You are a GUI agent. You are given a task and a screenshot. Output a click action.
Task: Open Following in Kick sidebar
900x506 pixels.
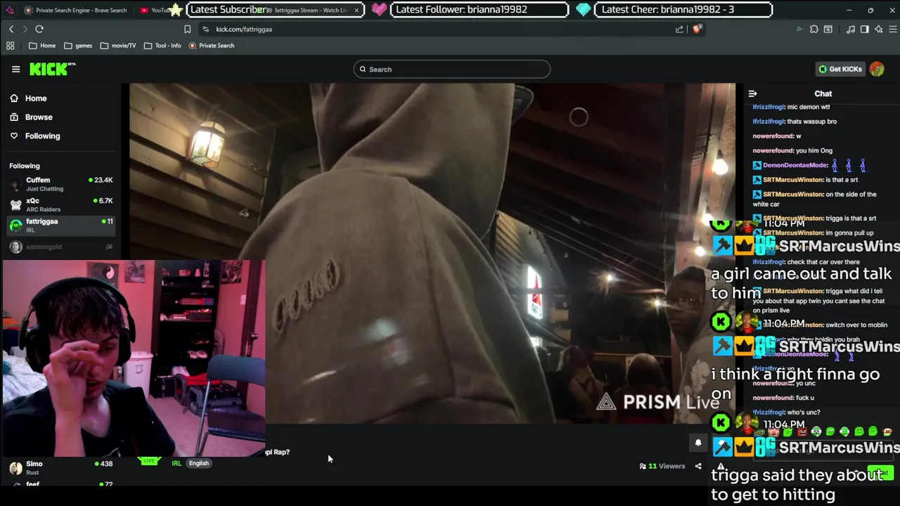35,136
